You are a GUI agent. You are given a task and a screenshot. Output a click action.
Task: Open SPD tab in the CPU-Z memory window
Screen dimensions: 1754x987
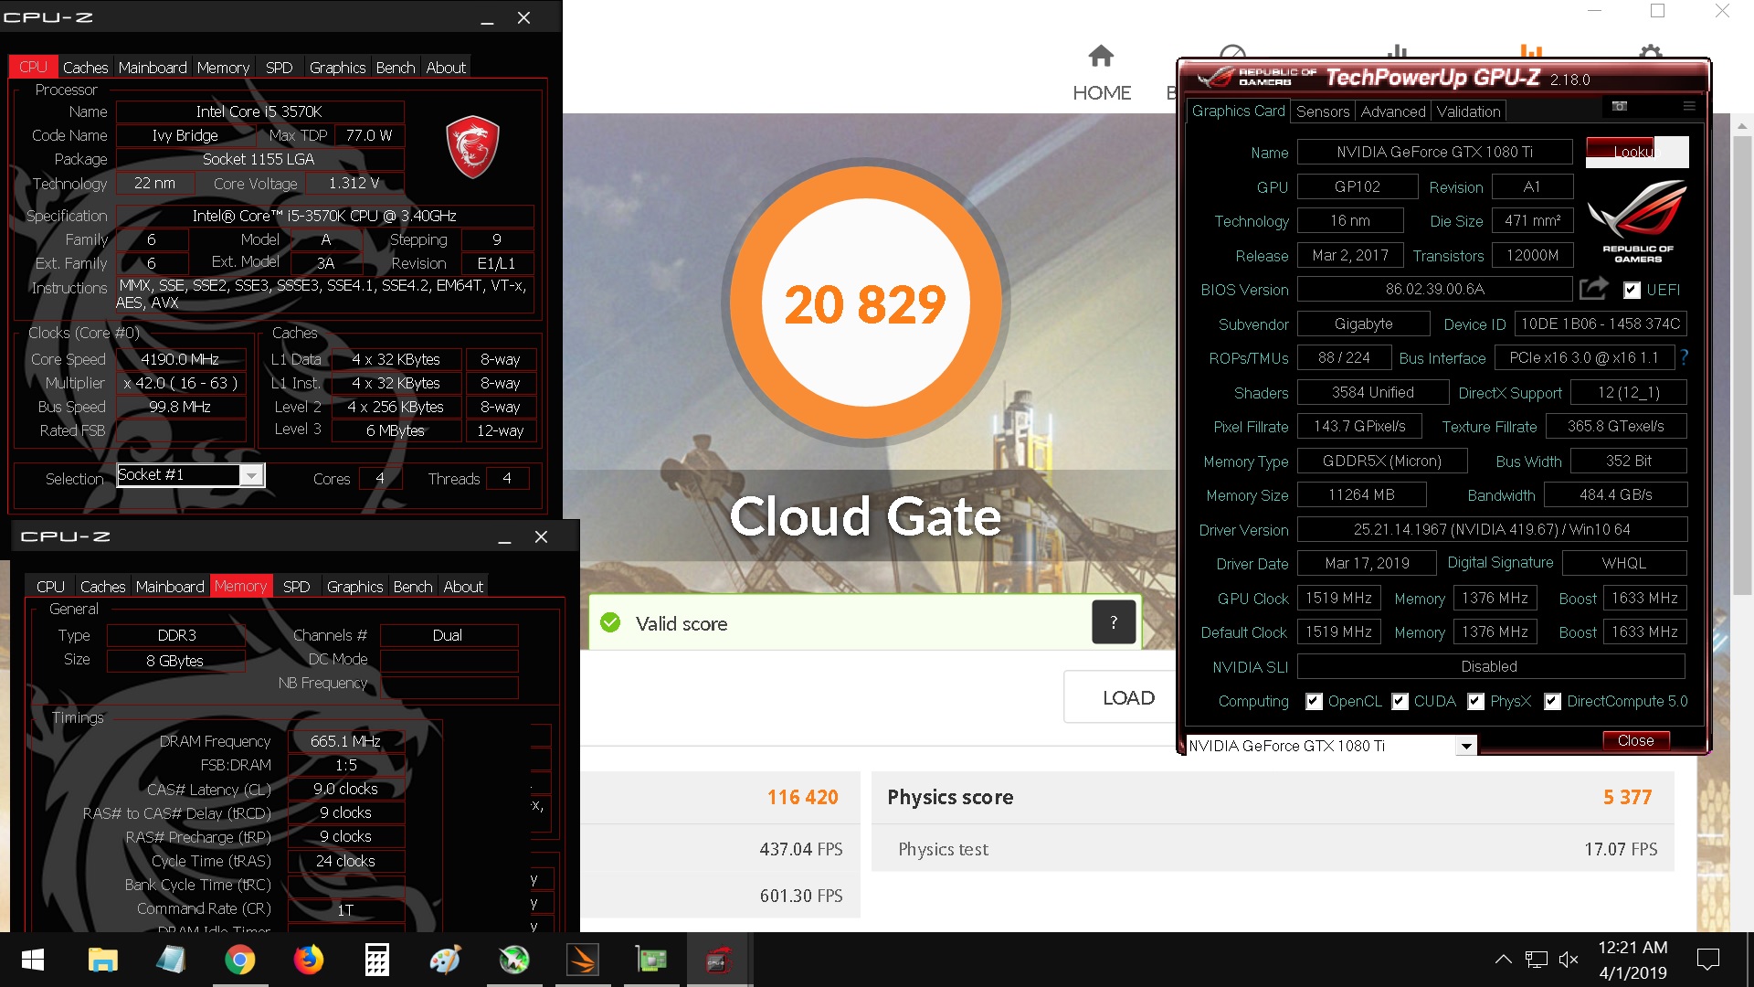(296, 587)
